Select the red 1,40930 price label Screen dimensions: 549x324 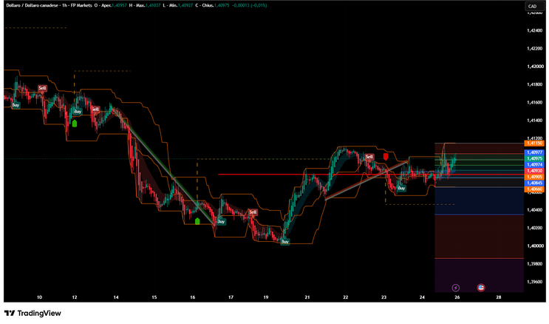click(534, 171)
